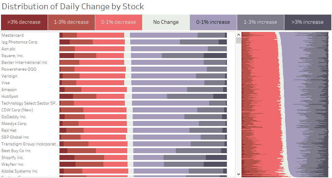Click the Square, Inc. stock label
Image resolution: width=332 pixels, height=178 pixels.
point(13,56)
